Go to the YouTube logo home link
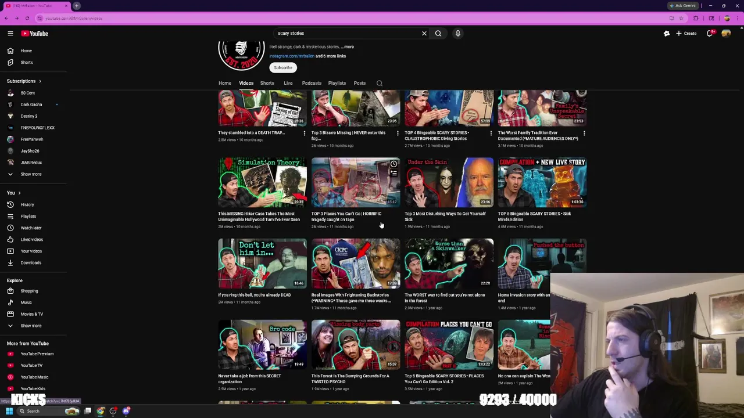The height and width of the screenshot is (418, 744). (x=35, y=34)
